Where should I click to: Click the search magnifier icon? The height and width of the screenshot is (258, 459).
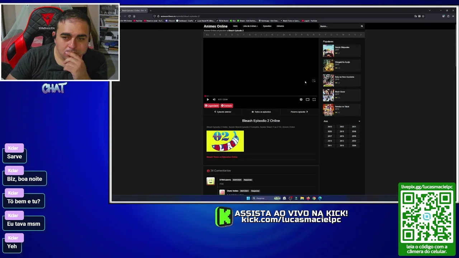pos(362,26)
